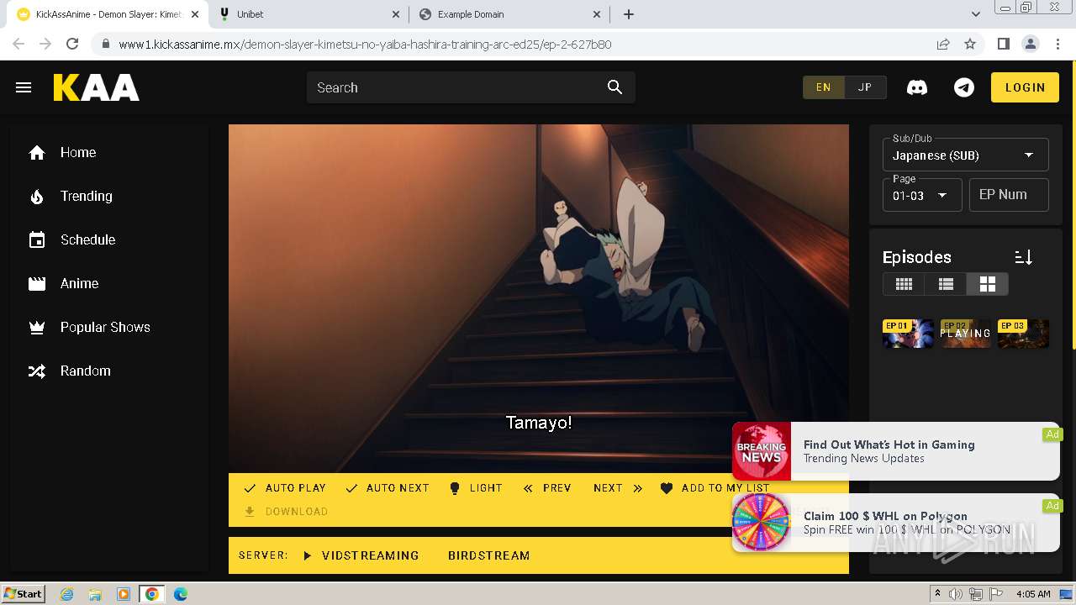Switch title language to EN
This screenshot has width=1076, height=605.
click(x=824, y=87)
